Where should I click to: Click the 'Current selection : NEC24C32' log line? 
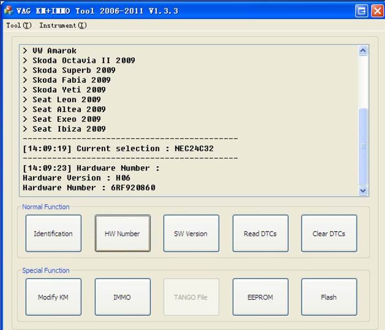coord(118,149)
